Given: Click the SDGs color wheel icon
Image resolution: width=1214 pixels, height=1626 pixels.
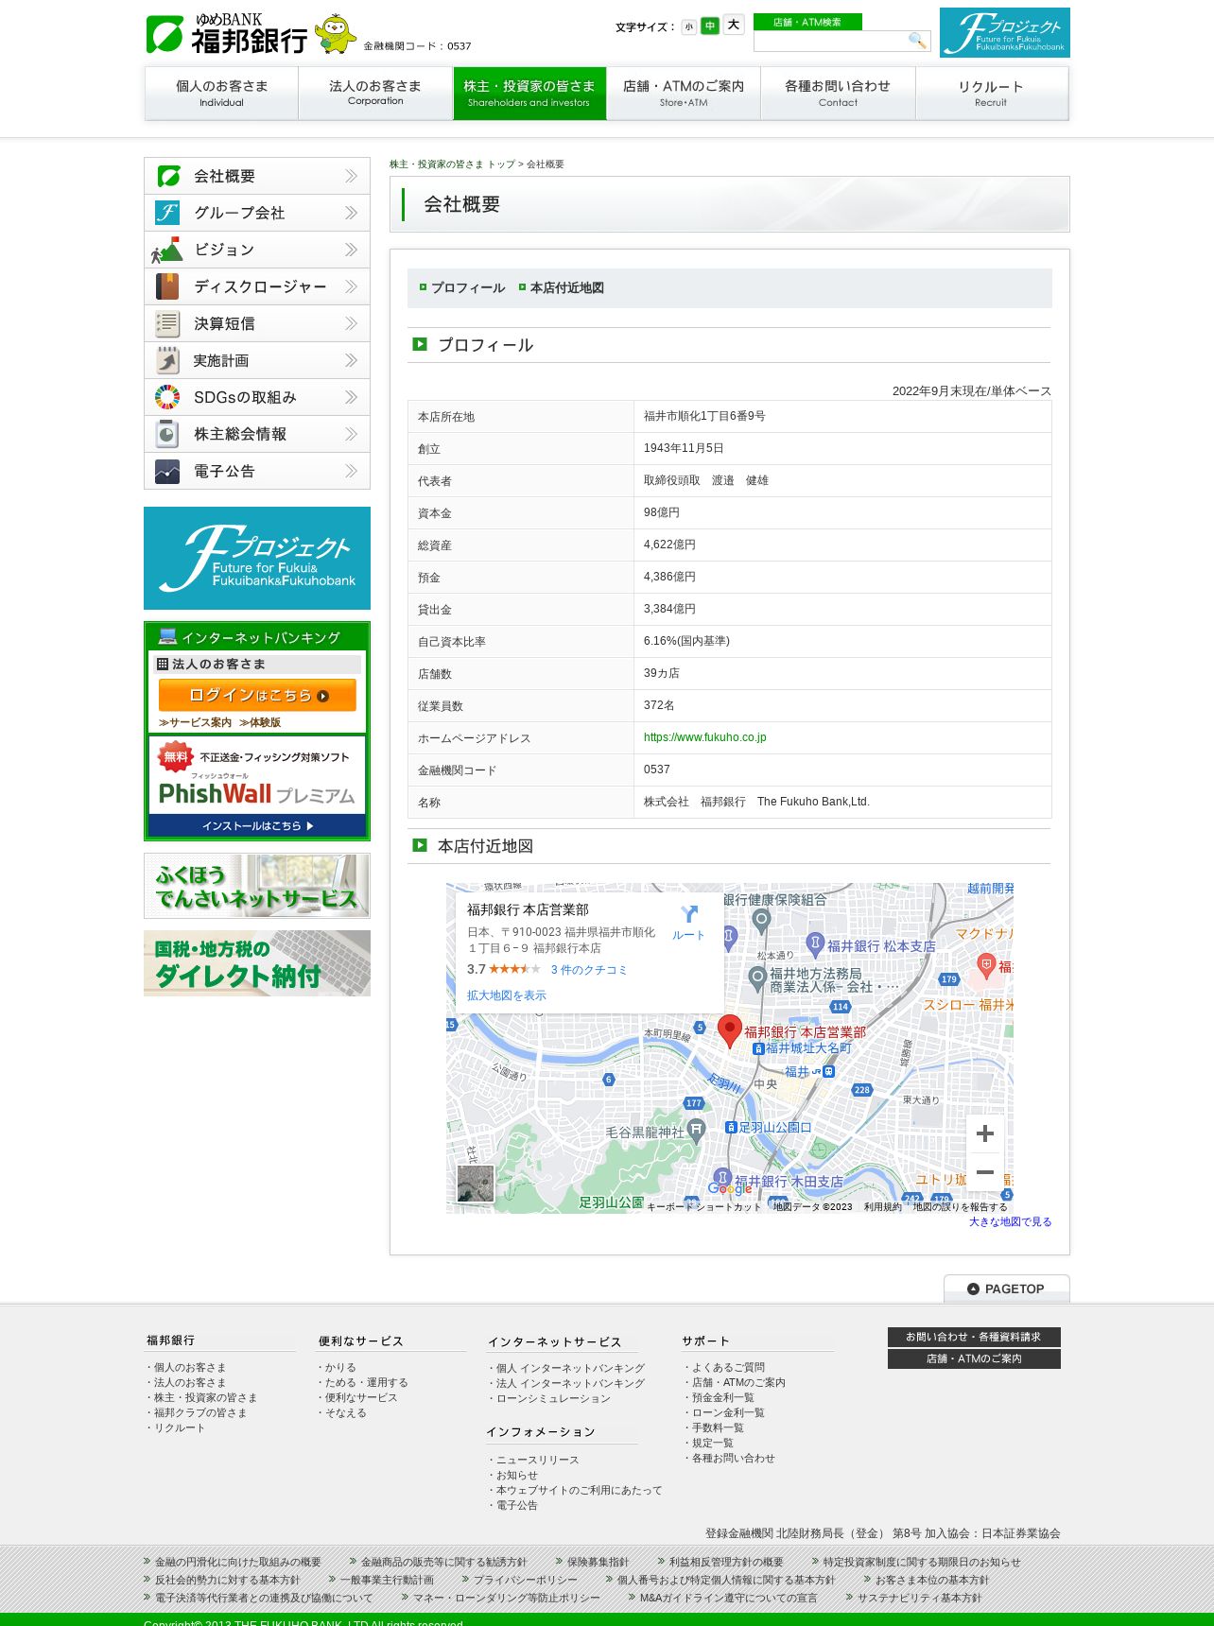Looking at the screenshot, I should point(167,397).
